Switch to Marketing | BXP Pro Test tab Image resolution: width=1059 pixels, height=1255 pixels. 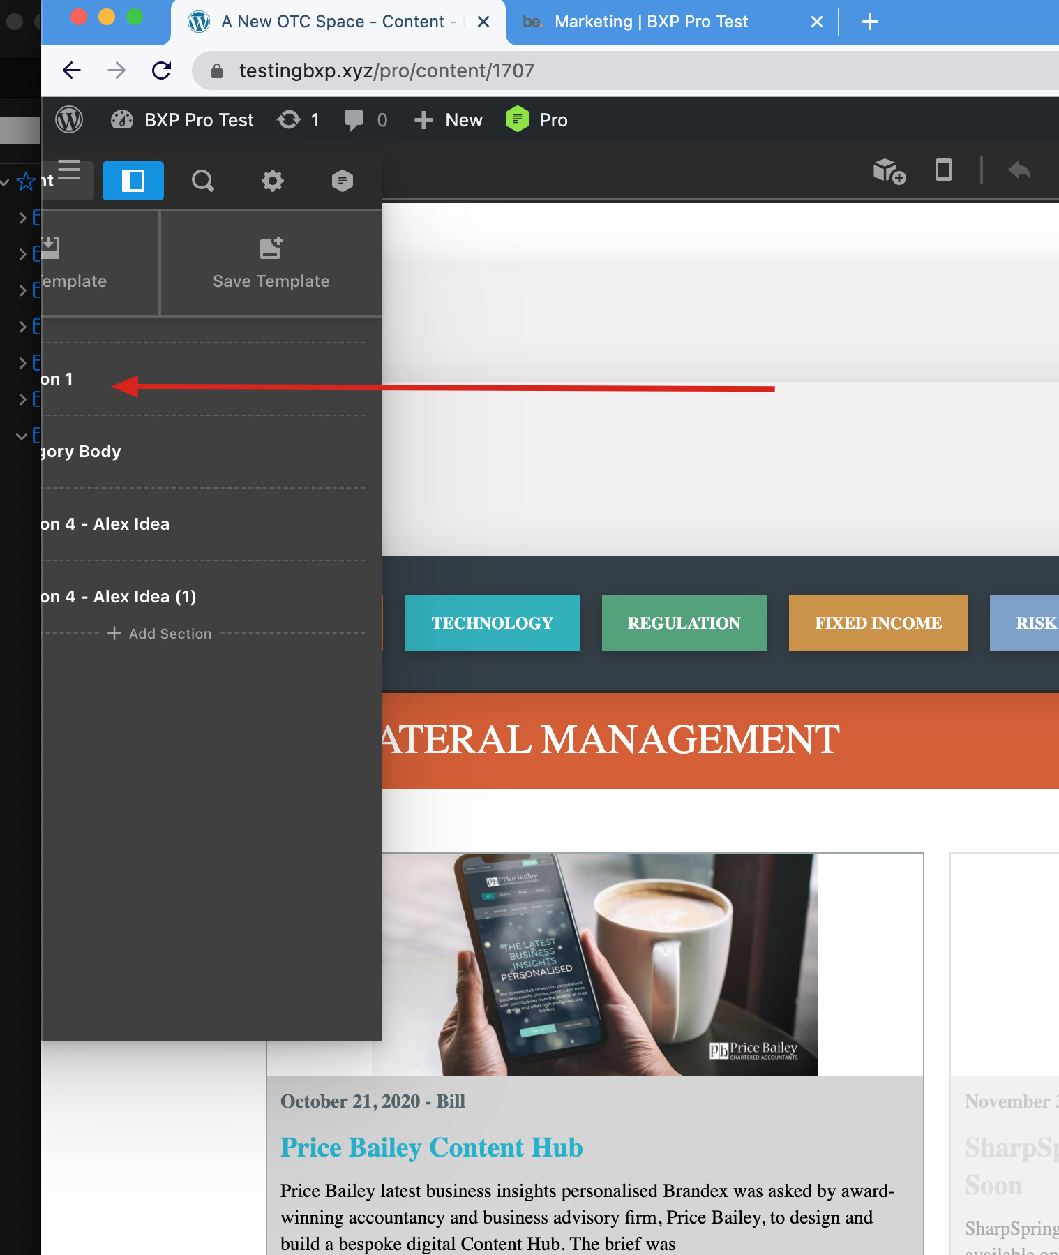(x=651, y=22)
